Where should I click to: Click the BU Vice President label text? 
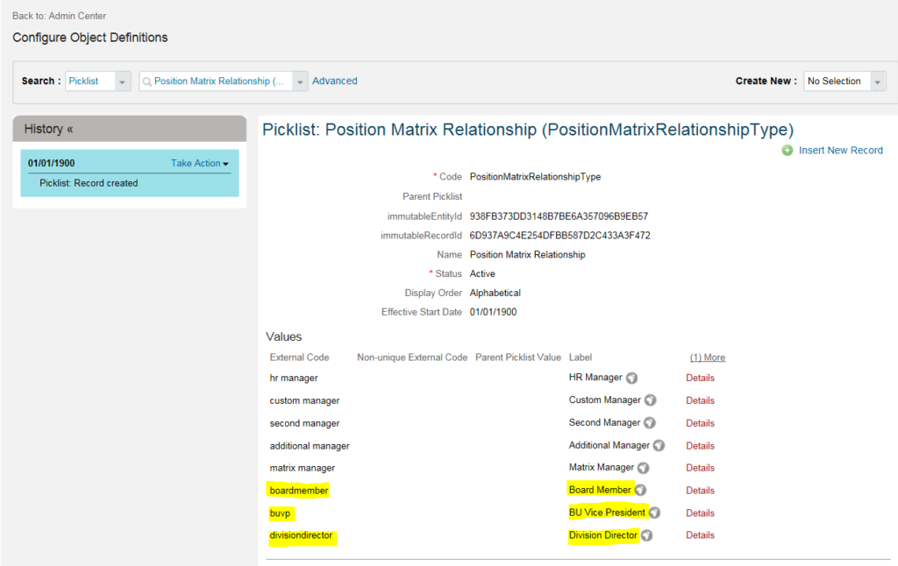click(x=607, y=513)
